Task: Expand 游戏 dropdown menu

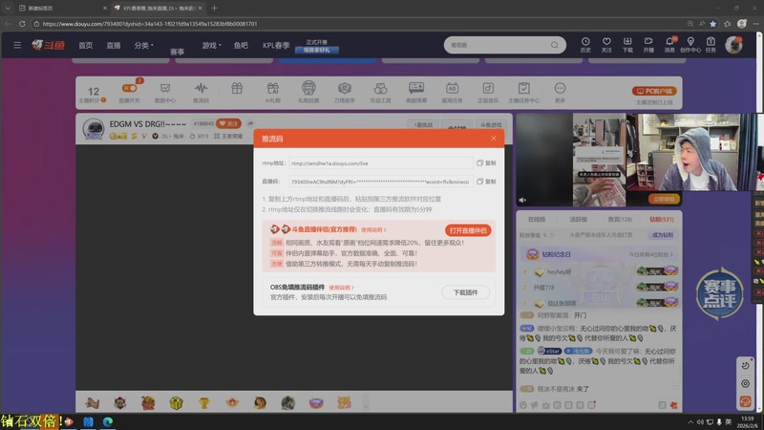Action: 211,45
